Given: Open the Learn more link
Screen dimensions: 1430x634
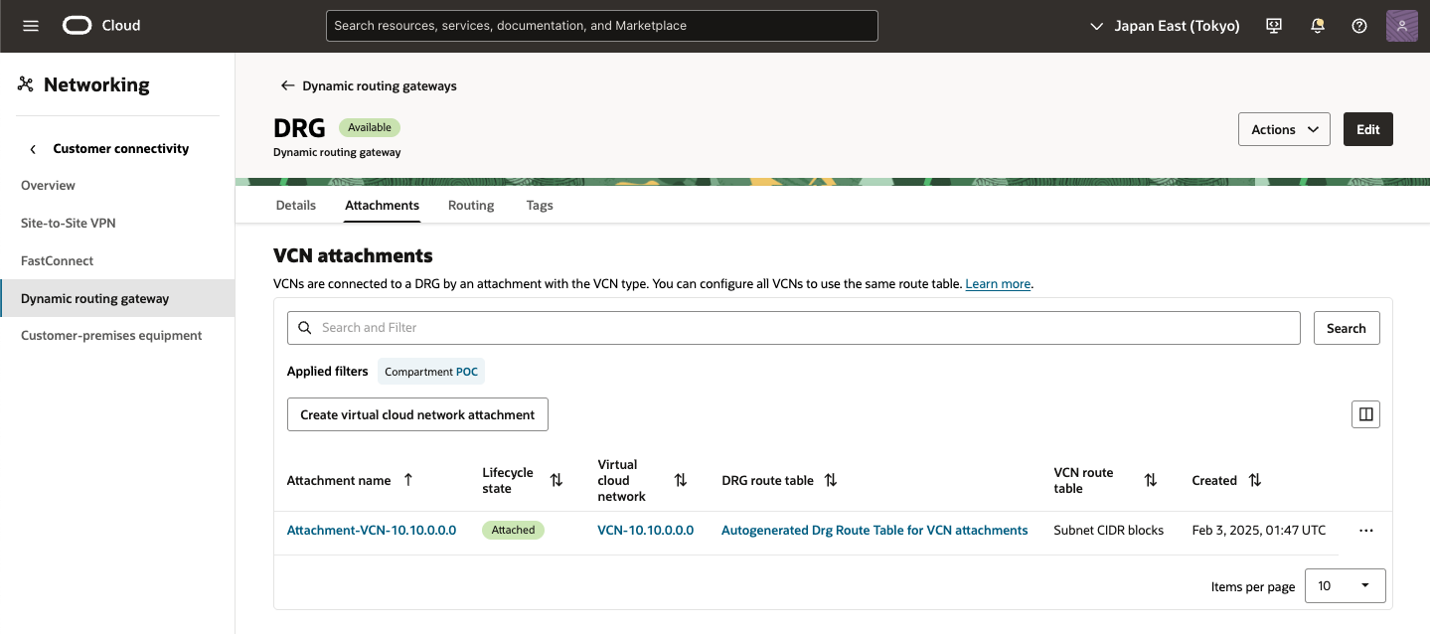Looking at the screenshot, I should 998,284.
